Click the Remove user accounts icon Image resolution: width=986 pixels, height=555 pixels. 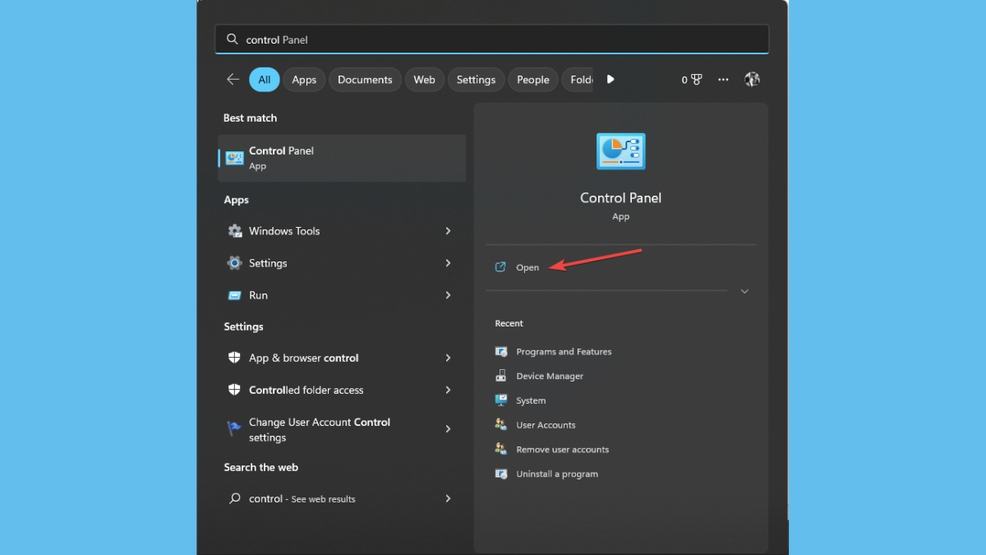(501, 449)
